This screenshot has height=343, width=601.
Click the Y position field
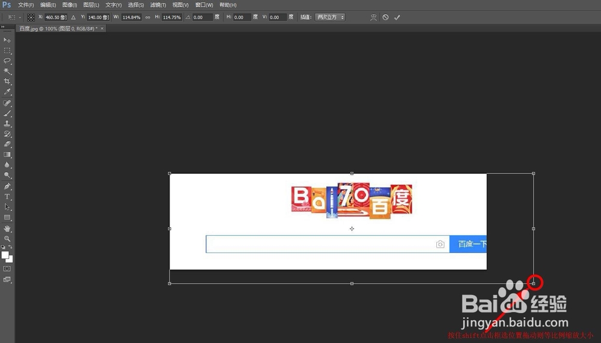tap(98, 17)
